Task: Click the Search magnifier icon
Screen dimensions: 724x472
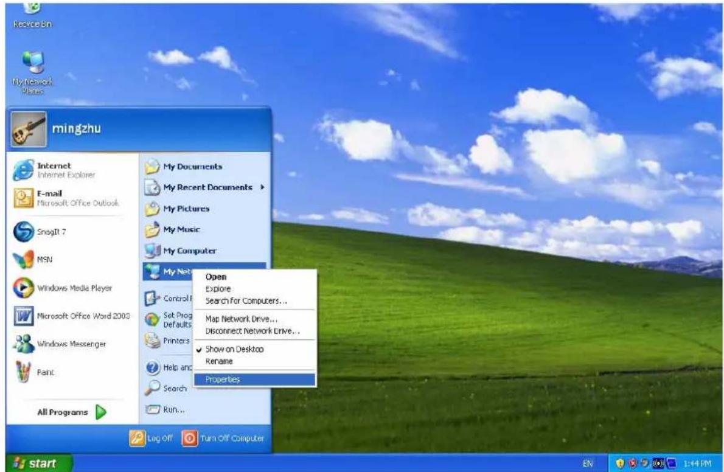Action: point(152,389)
